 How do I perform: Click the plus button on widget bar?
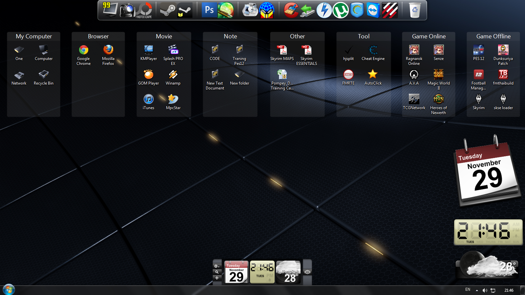(x=217, y=278)
